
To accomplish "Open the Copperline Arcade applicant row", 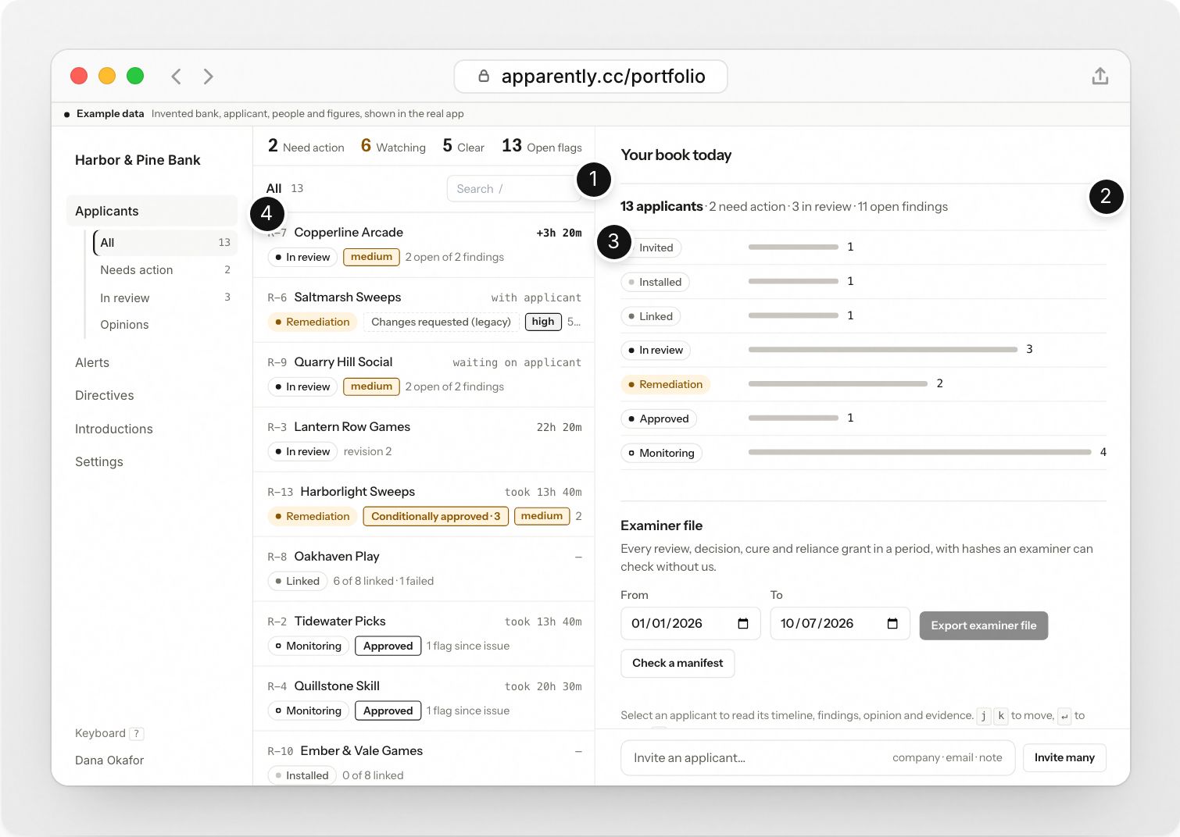I will [424, 245].
